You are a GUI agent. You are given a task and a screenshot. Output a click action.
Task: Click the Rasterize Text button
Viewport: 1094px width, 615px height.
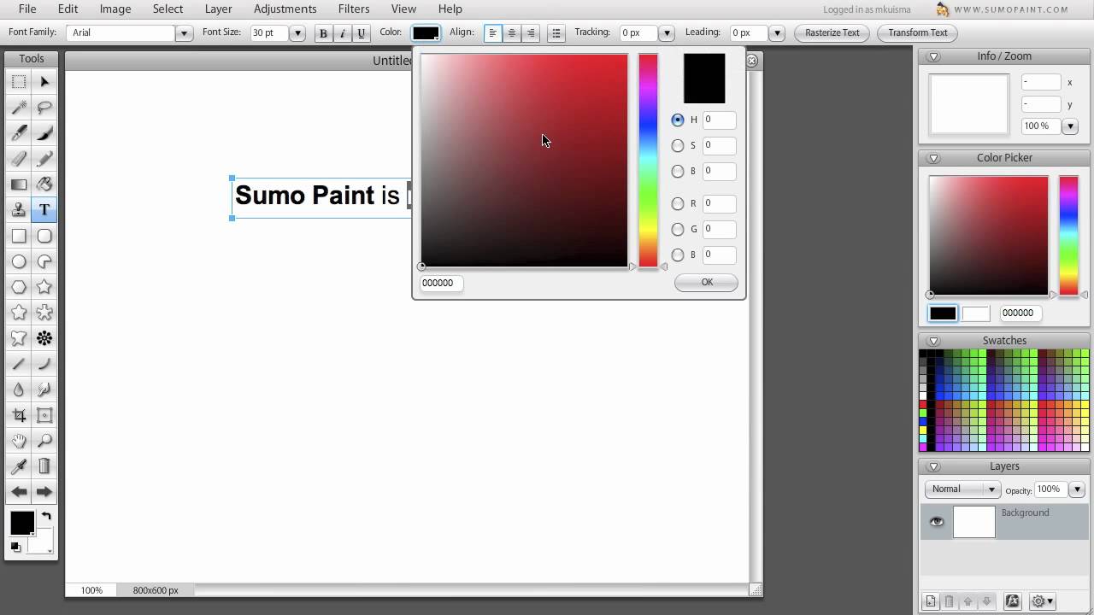coord(832,33)
